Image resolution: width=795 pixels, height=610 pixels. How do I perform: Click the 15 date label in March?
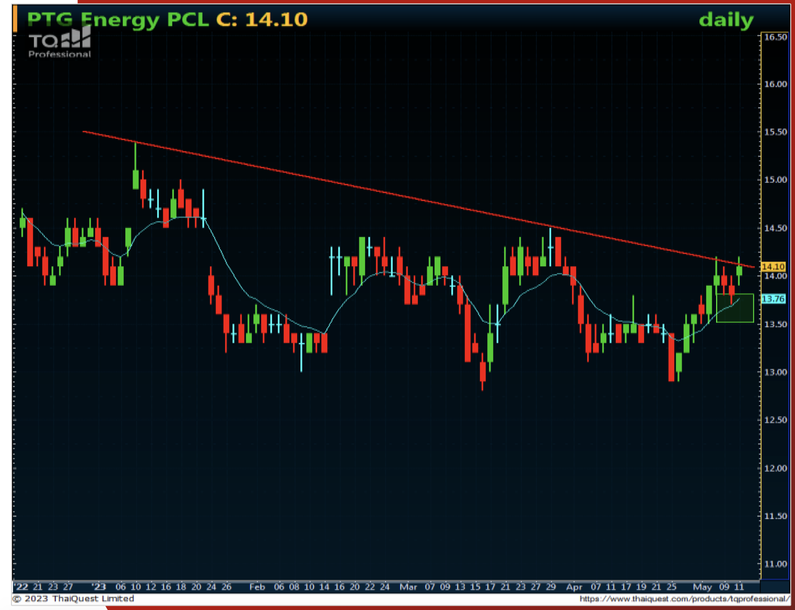(475, 587)
